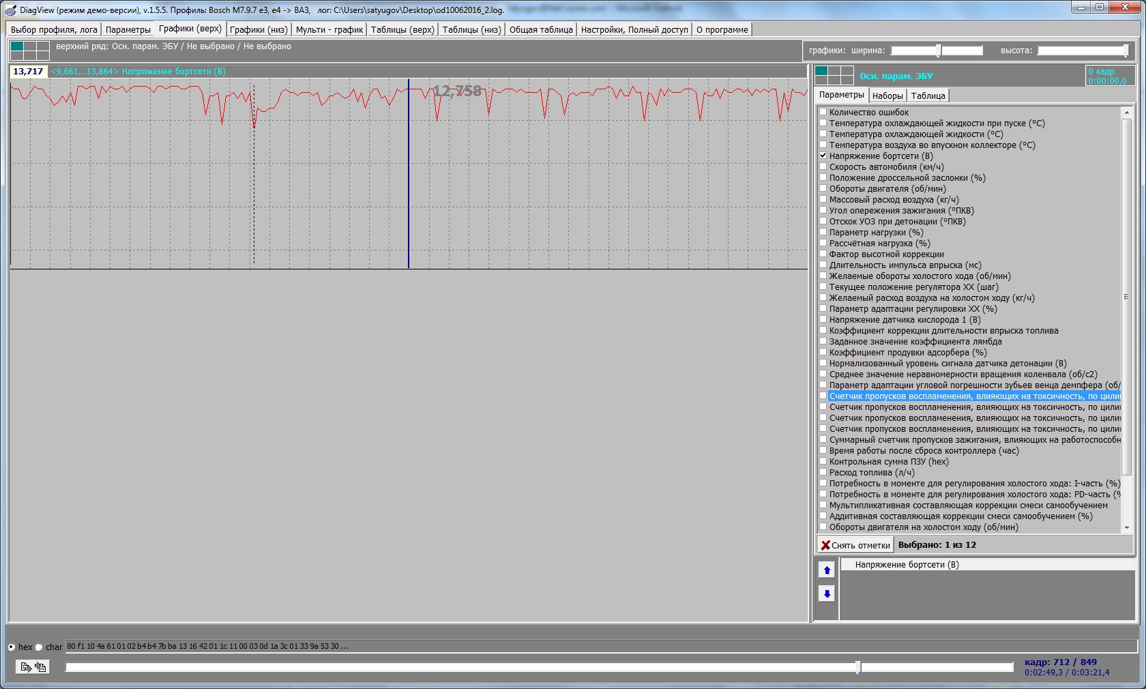The height and width of the screenshot is (689, 1146).
Task: Click the layout grid icon beside Осн. парам. ЭБУ
Action: coord(834,75)
